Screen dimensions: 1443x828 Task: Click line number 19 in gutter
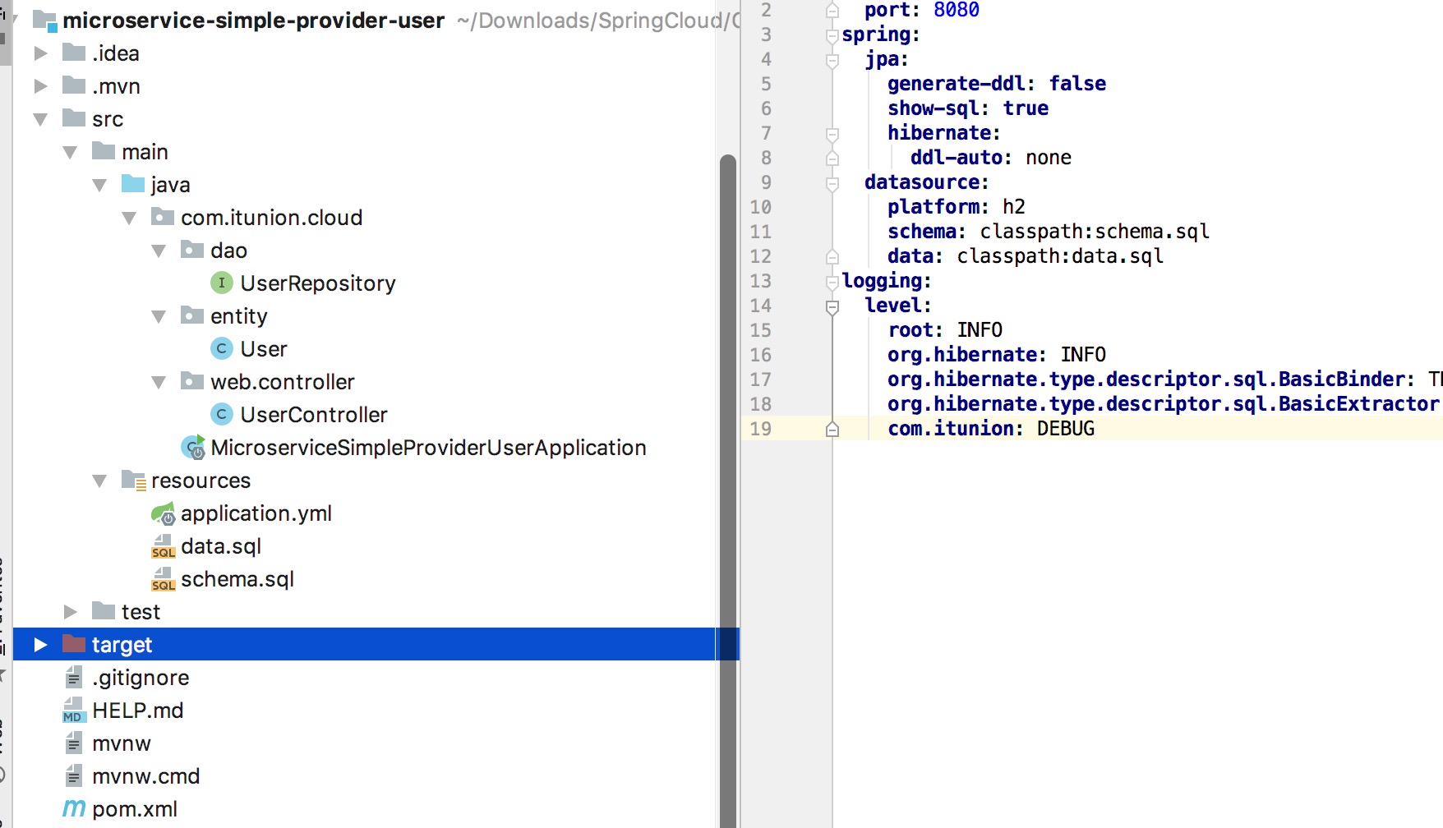[x=761, y=429]
